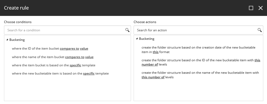Image resolution: width=267 pixels, height=104 pixels.
Task: Select the 'new bucketable item' template condition
Action: click(x=60, y=73)
